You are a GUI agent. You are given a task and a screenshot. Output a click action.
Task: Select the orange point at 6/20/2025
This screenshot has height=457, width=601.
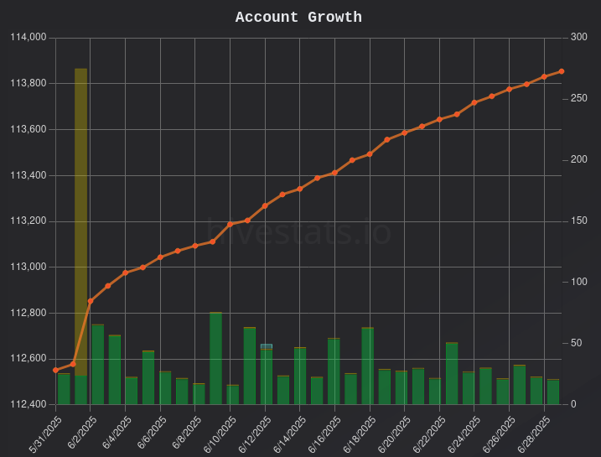404,132
